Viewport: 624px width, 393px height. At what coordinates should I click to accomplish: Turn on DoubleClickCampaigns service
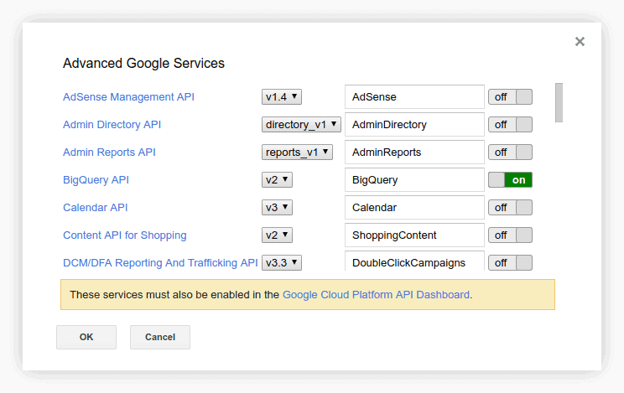point(510,262)
